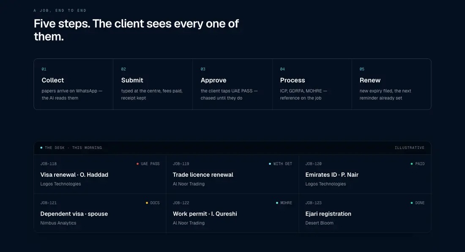Click the "Nimbus Analytics" company name
Image resolution: width=465 pixels, height=252 pixels.
58,223
